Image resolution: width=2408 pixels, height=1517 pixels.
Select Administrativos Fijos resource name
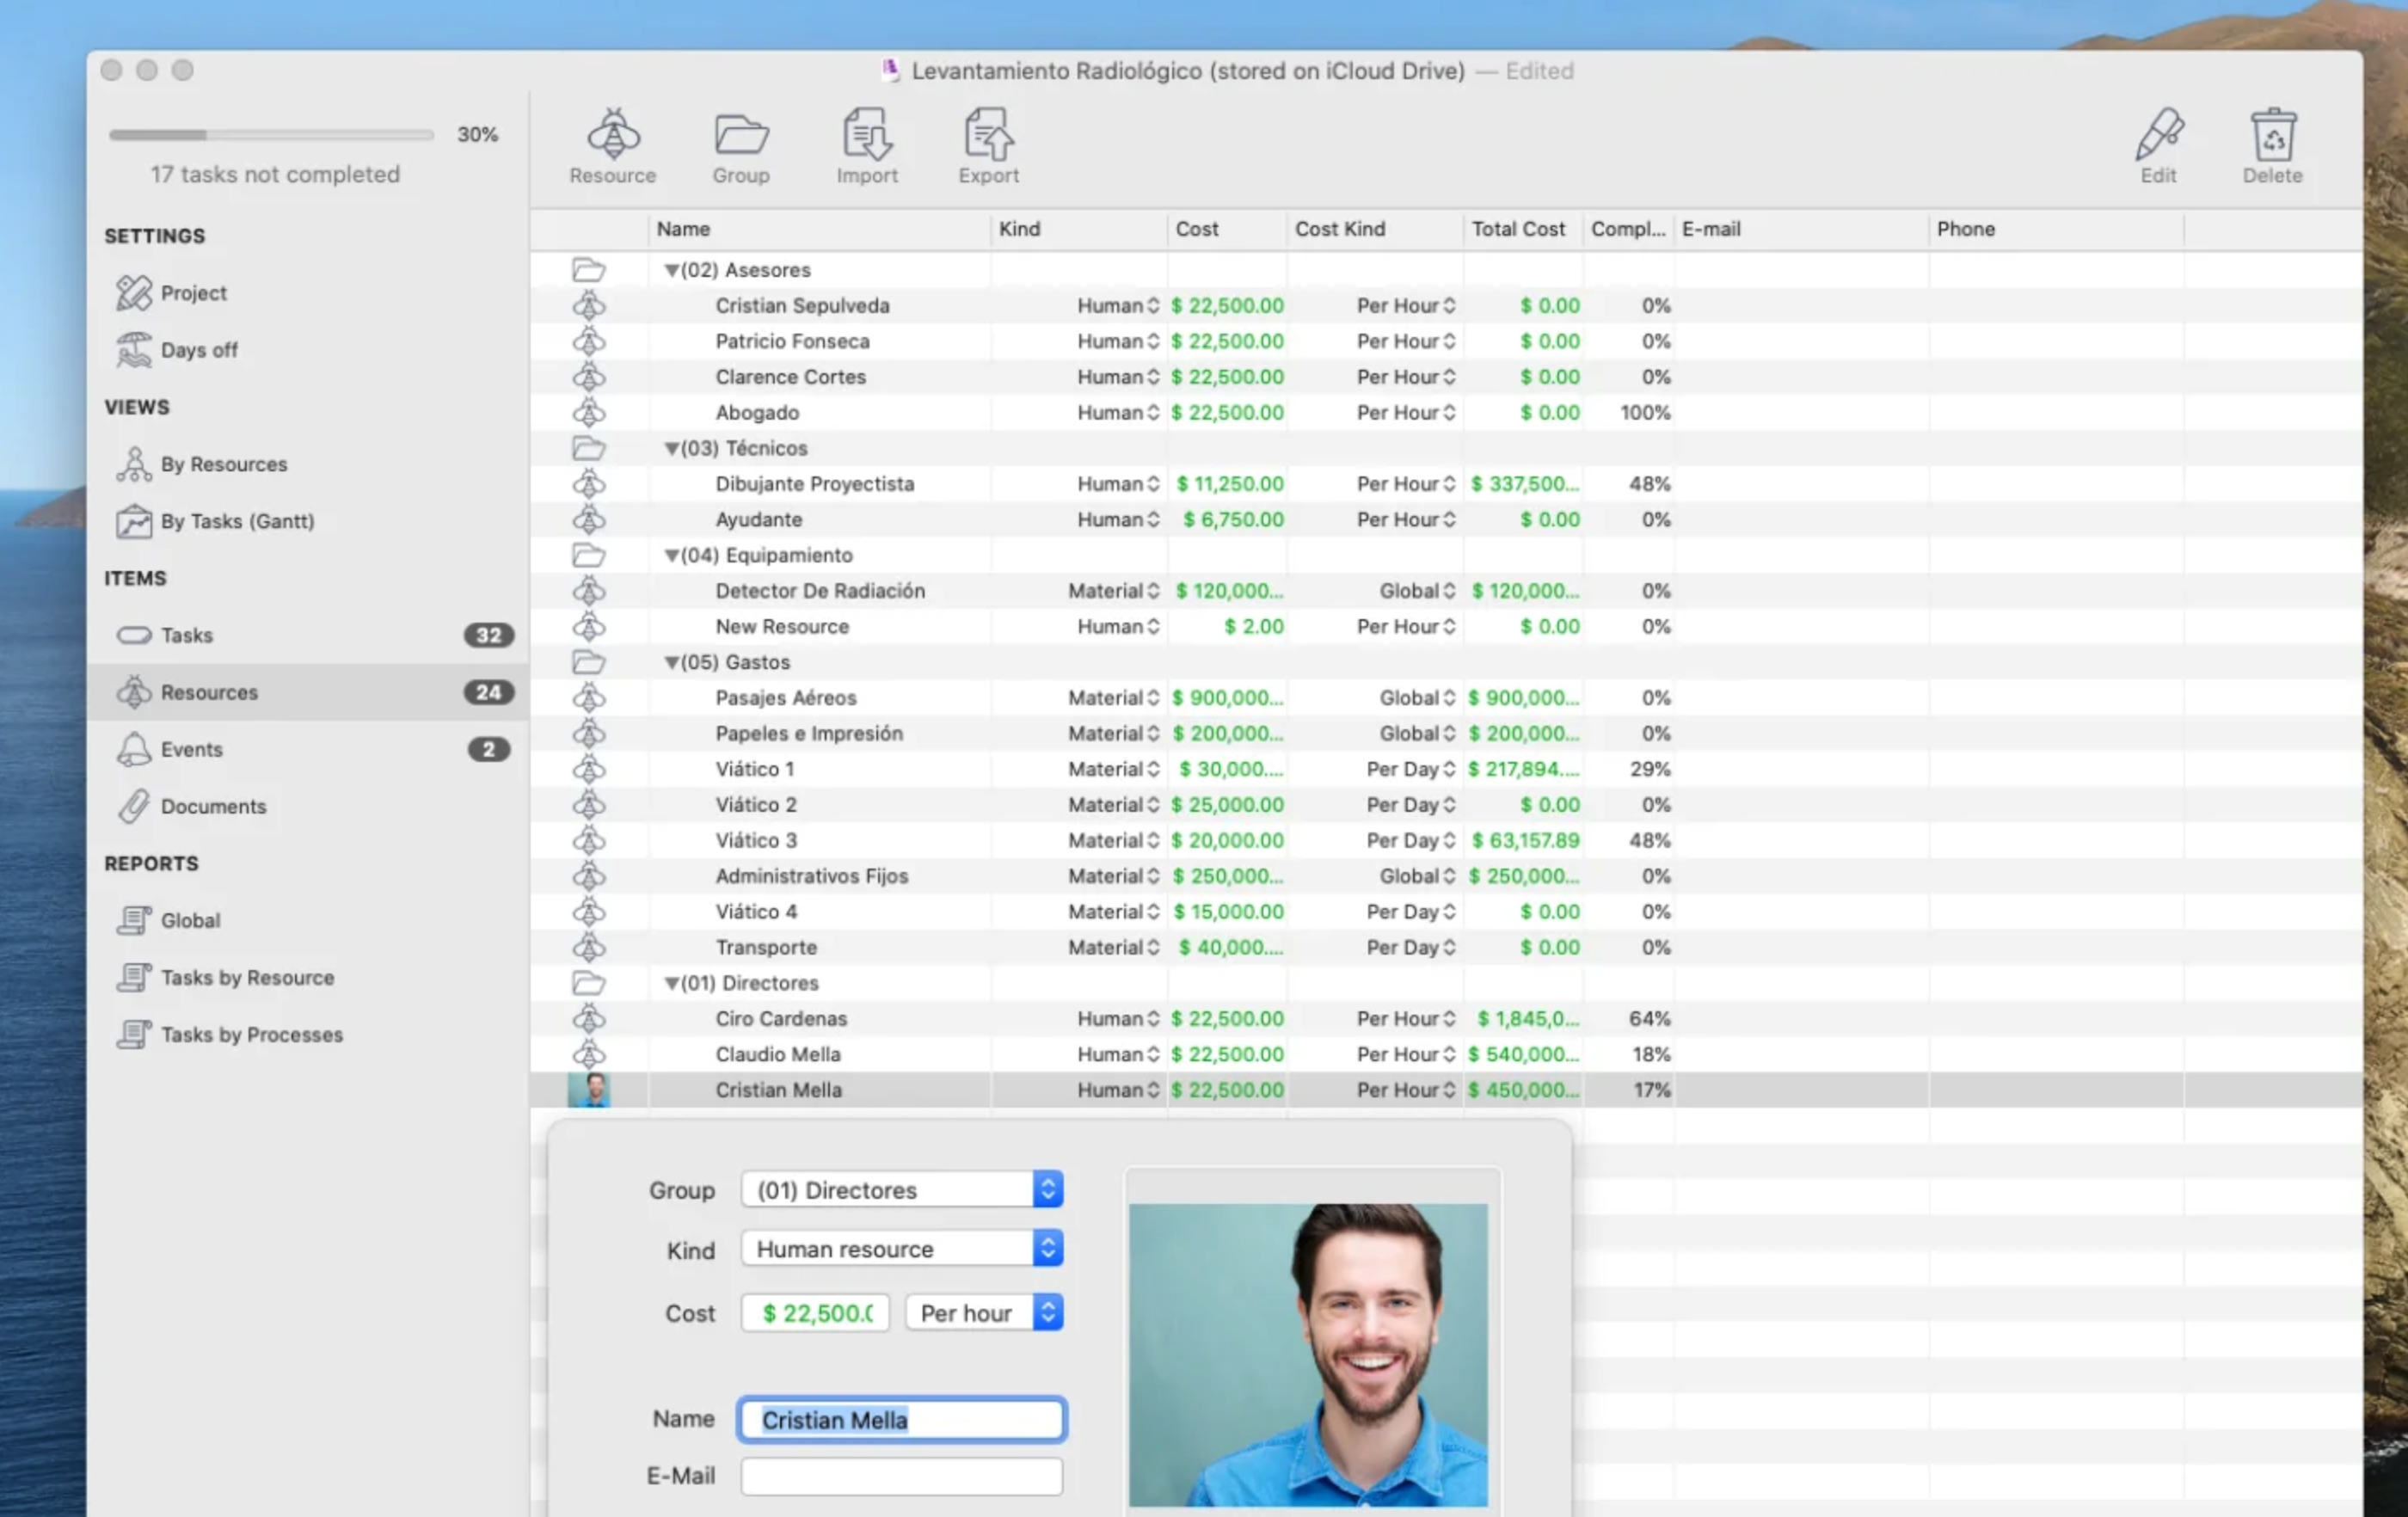pyautogui.click(x=811, y=876)
